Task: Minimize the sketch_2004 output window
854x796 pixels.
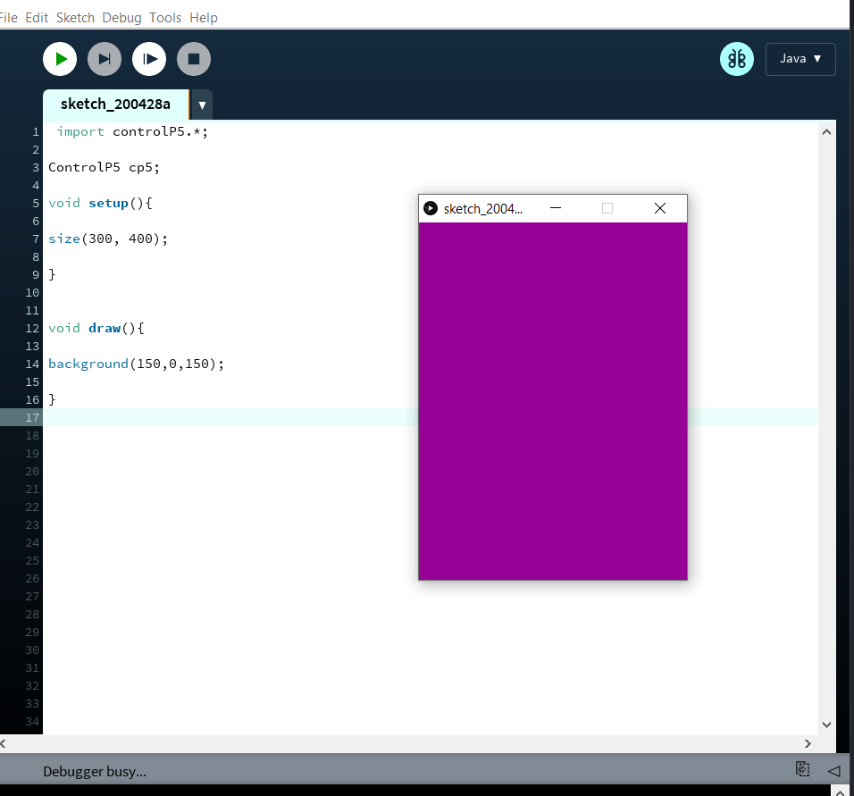Action: [556, 208]
